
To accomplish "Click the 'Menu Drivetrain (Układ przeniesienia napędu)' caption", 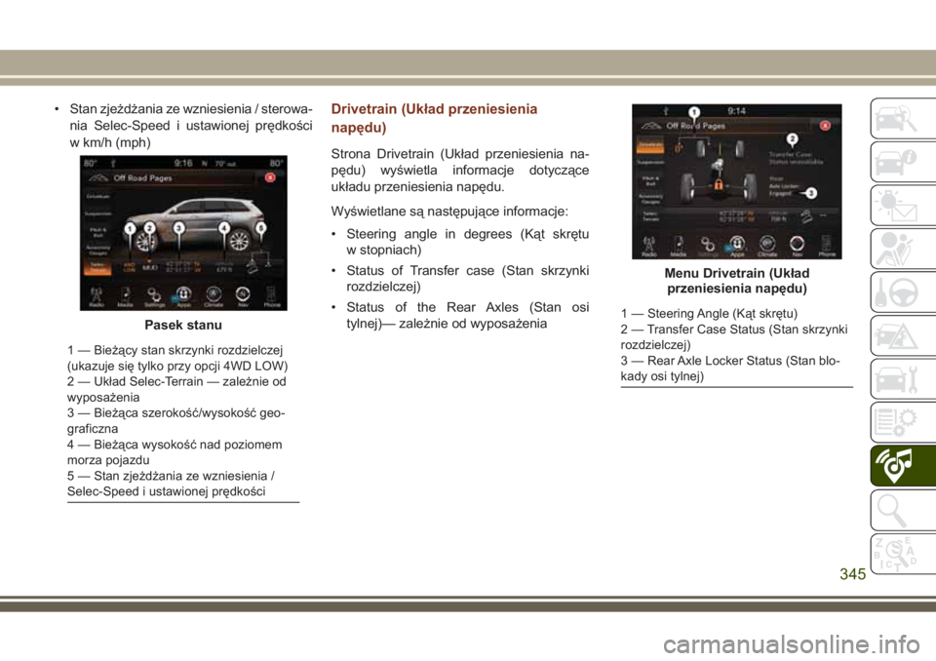I will [x=737, y=281].
